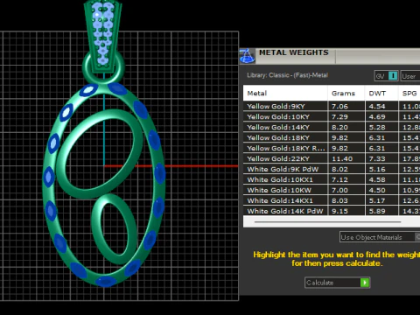Open the Use Object Materials dropdown
Image resolution: width=420 pixels, height=315 pixels.
pyautogui.click(x=380, y=237)
